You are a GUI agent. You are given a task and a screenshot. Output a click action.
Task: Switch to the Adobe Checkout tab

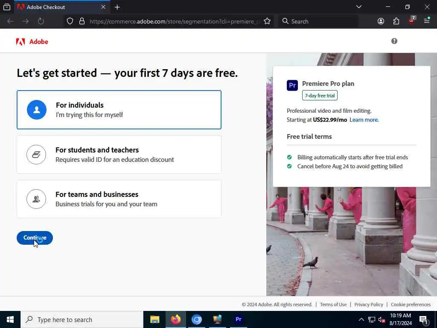click(61, 7)
